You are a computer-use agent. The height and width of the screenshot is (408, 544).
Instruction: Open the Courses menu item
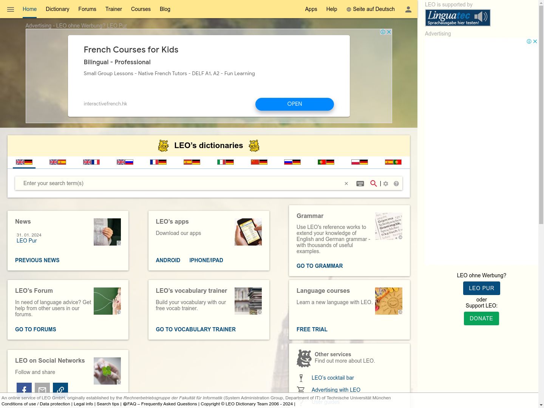click(x=141, y=9)
